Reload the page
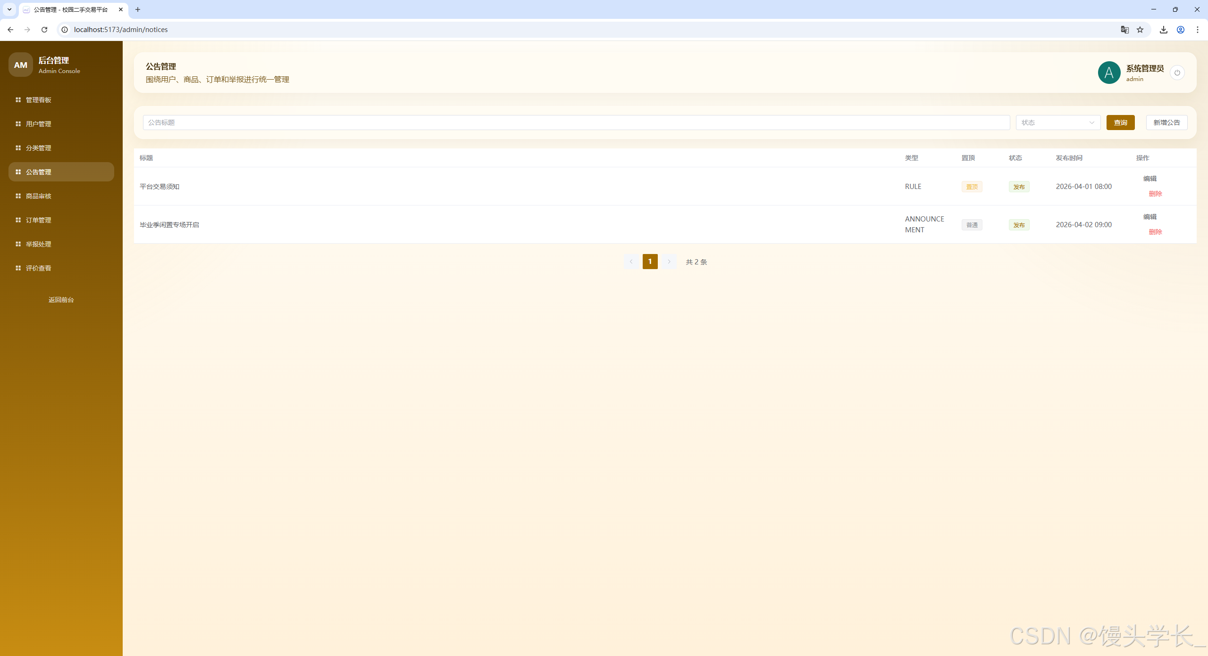 click(x=44, y=30)
